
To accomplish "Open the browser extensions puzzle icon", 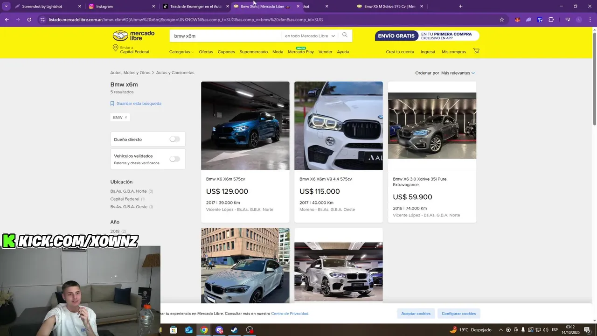I will [x=551, y=20].
